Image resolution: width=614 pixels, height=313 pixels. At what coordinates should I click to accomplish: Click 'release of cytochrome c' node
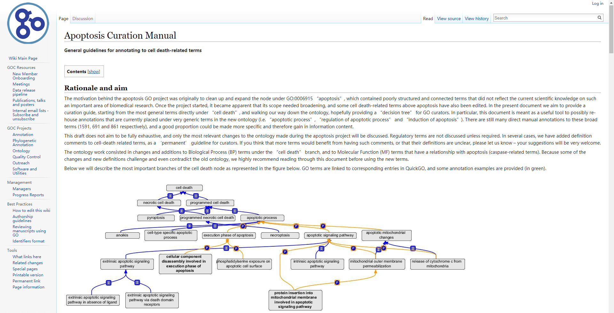tap(437, 264)
